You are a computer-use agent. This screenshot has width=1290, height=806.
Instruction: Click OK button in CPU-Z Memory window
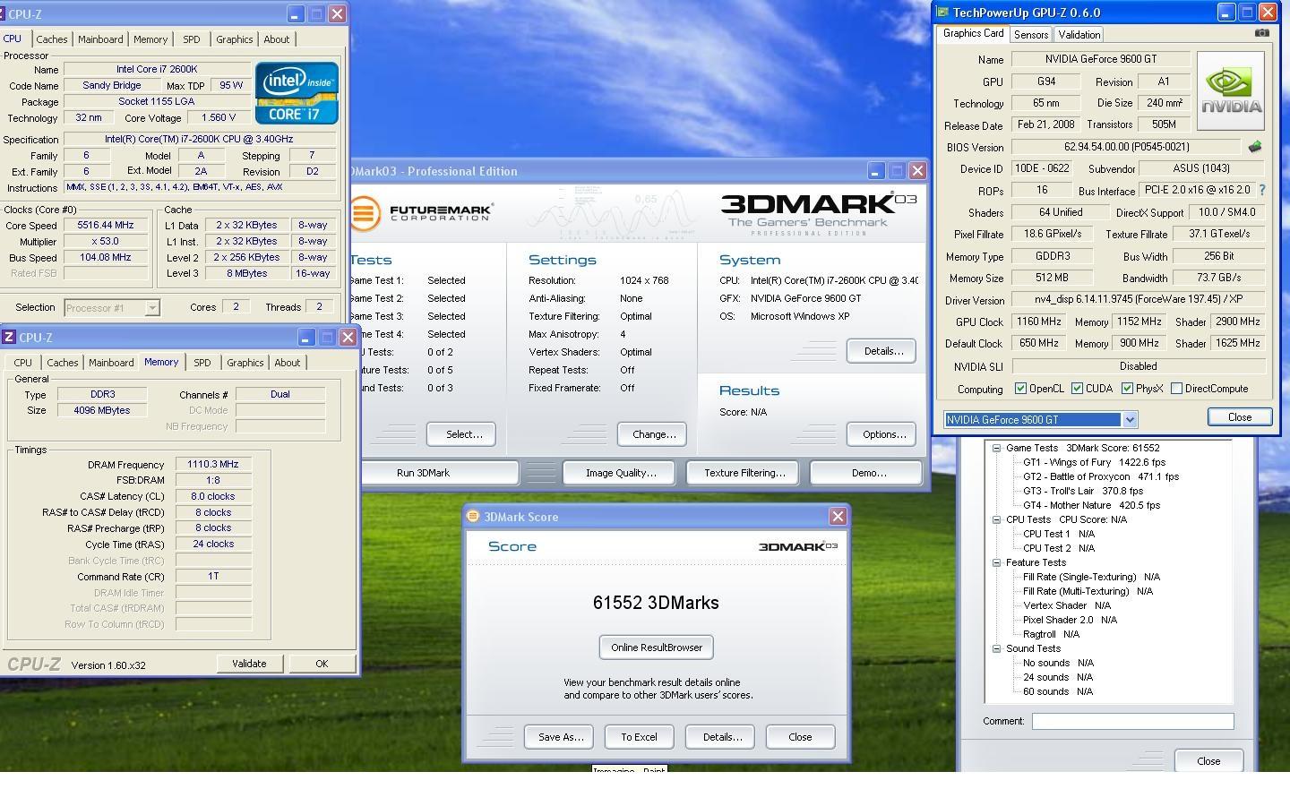click(x=322, y=664)
